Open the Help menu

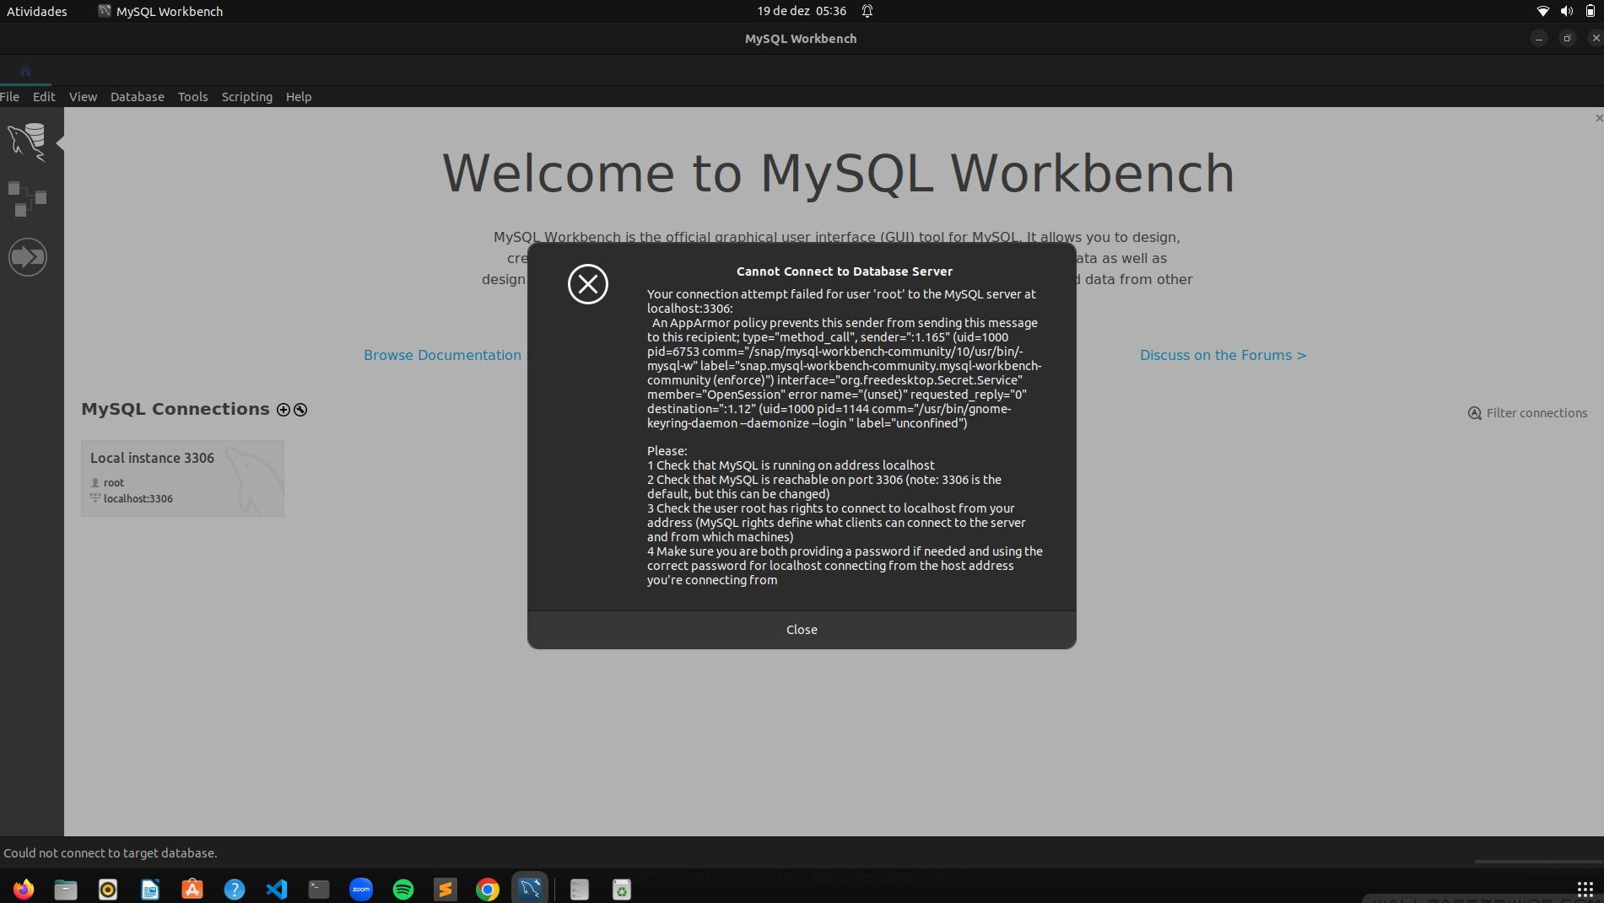299,97
